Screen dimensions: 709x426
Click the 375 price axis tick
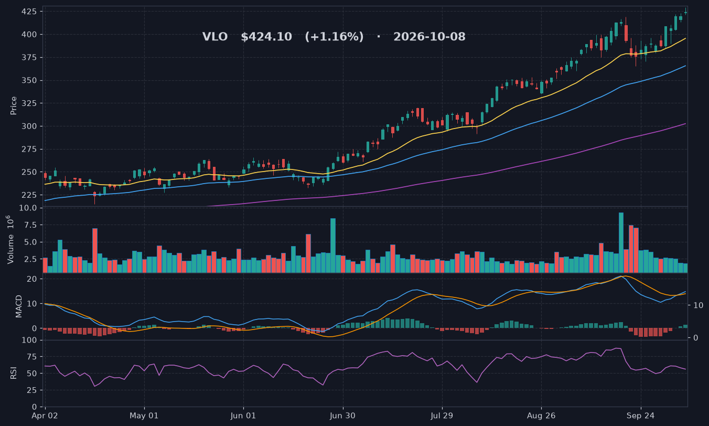click(29, 58)
